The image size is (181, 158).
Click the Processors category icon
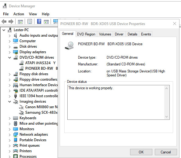[16, 156]
